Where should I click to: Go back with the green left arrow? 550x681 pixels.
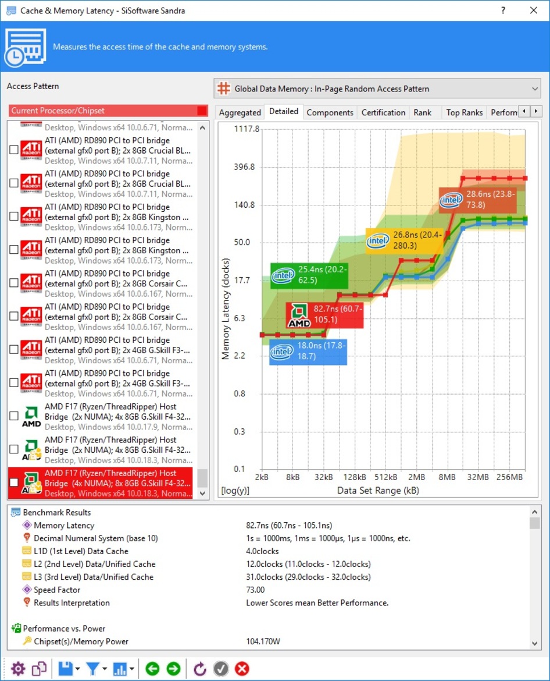point(152,669)
